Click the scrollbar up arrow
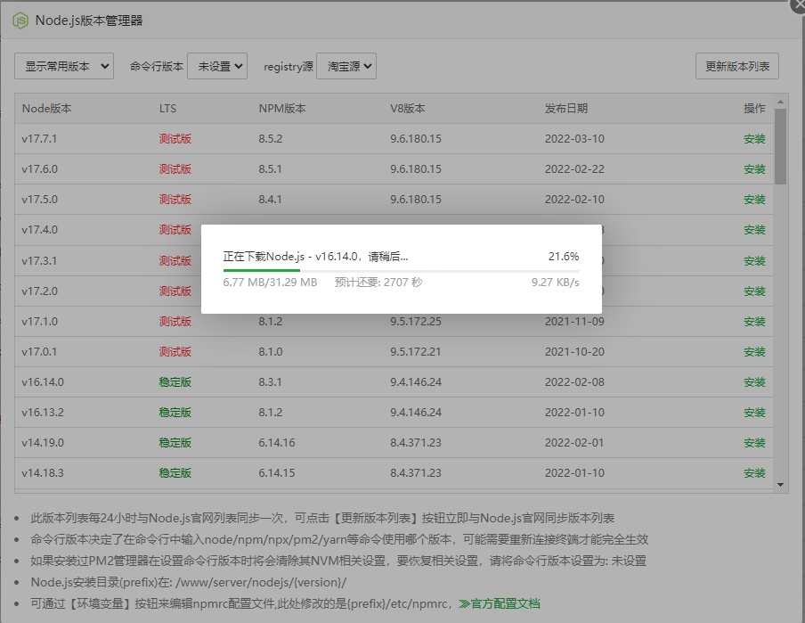805x623 pixels. (780, 102)
